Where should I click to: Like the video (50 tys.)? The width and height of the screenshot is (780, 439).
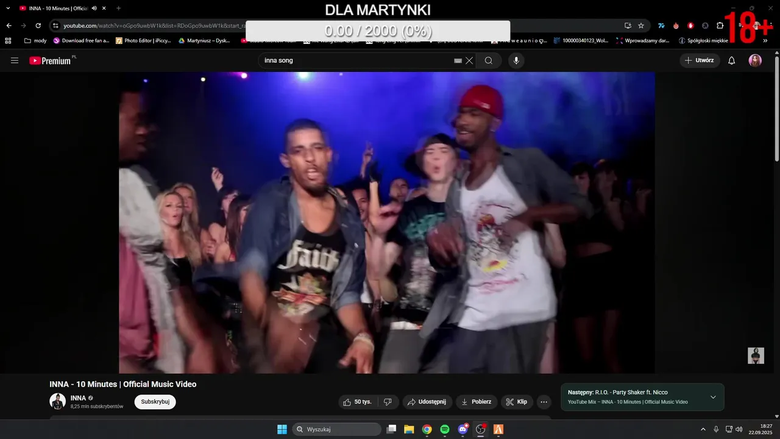pyautogui.click(x=358, y=402)
